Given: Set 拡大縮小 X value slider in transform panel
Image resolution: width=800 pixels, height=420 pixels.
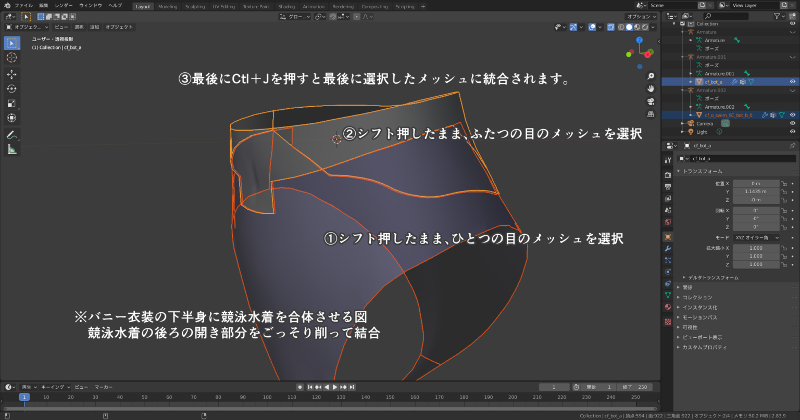Looking at the screenshot, I should 756,248.
